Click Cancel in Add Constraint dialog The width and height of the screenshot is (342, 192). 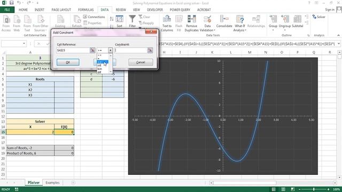tap(141, 62)
